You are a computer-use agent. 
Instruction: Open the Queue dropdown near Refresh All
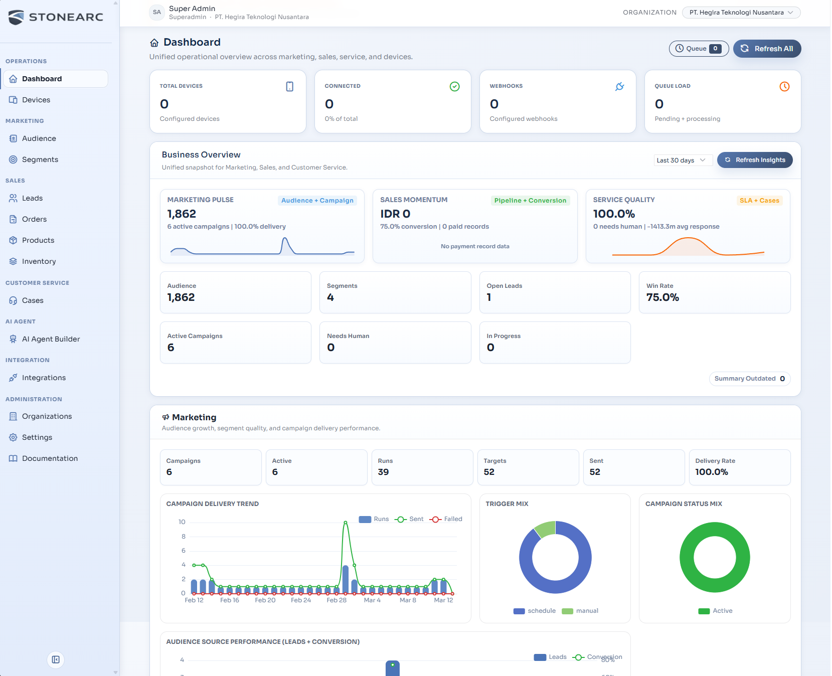pos(699,49)
